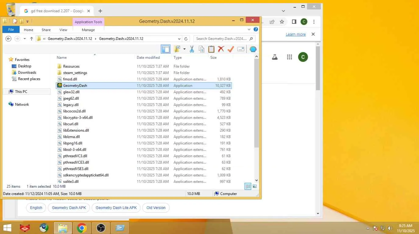419x234 pixels.
Task: Dismiss the Chrome notification bar with X
Action: (313, 34)
